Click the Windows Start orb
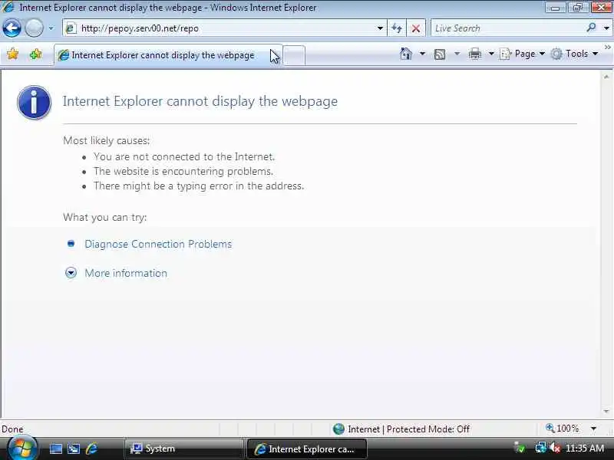The height and width of the screenshot is (460, 614). [22, 449]
